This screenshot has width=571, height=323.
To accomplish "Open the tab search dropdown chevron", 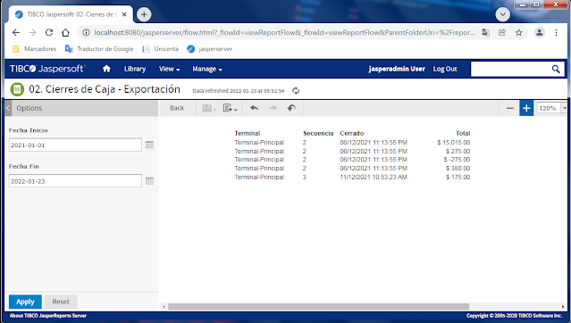I will pos(502,14).
